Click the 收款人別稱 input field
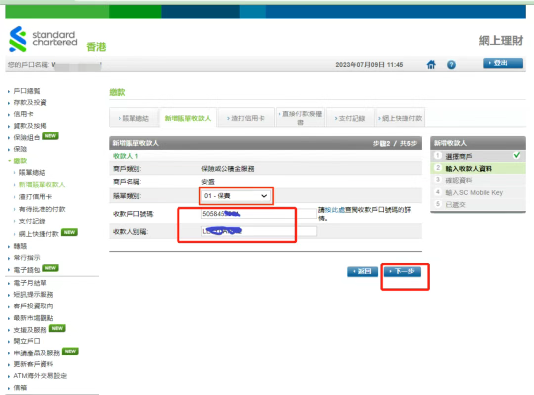Screen dimensions: 534x395 click(259, 231)
